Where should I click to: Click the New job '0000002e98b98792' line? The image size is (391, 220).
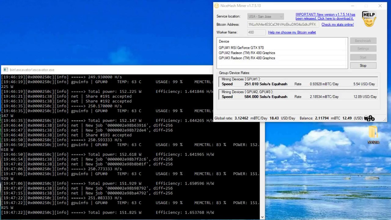click(x=87, y=188)
